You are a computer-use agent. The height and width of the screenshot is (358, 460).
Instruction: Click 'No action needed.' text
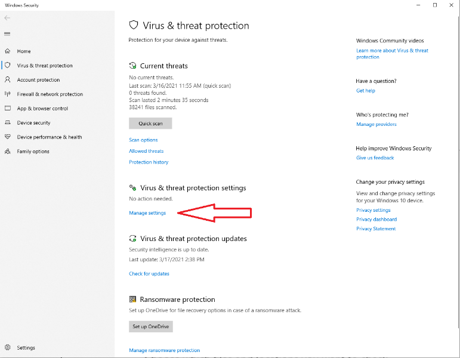coord(151,199)
